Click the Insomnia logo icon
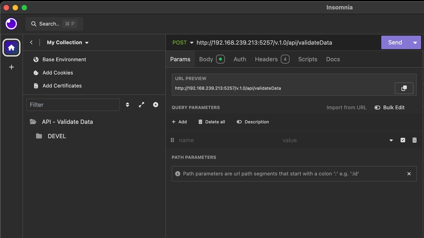 tap(11, 23)
